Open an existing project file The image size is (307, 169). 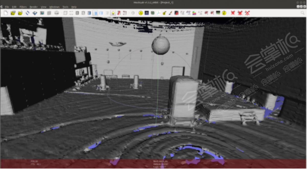(x=13, y=13)
